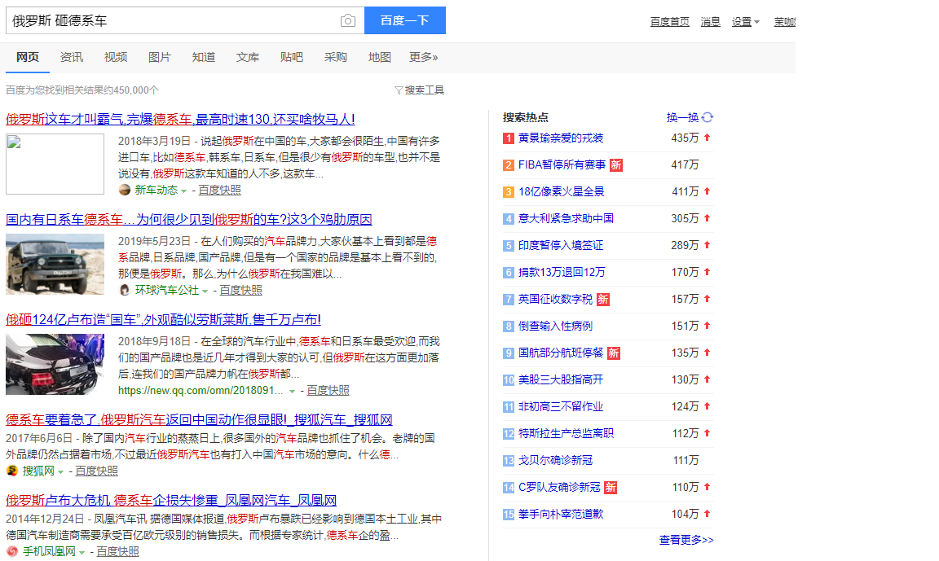Open hot search 戈贝尔确诊新冠
Viewport: 939px width, 561px height.
click(555, 461)
